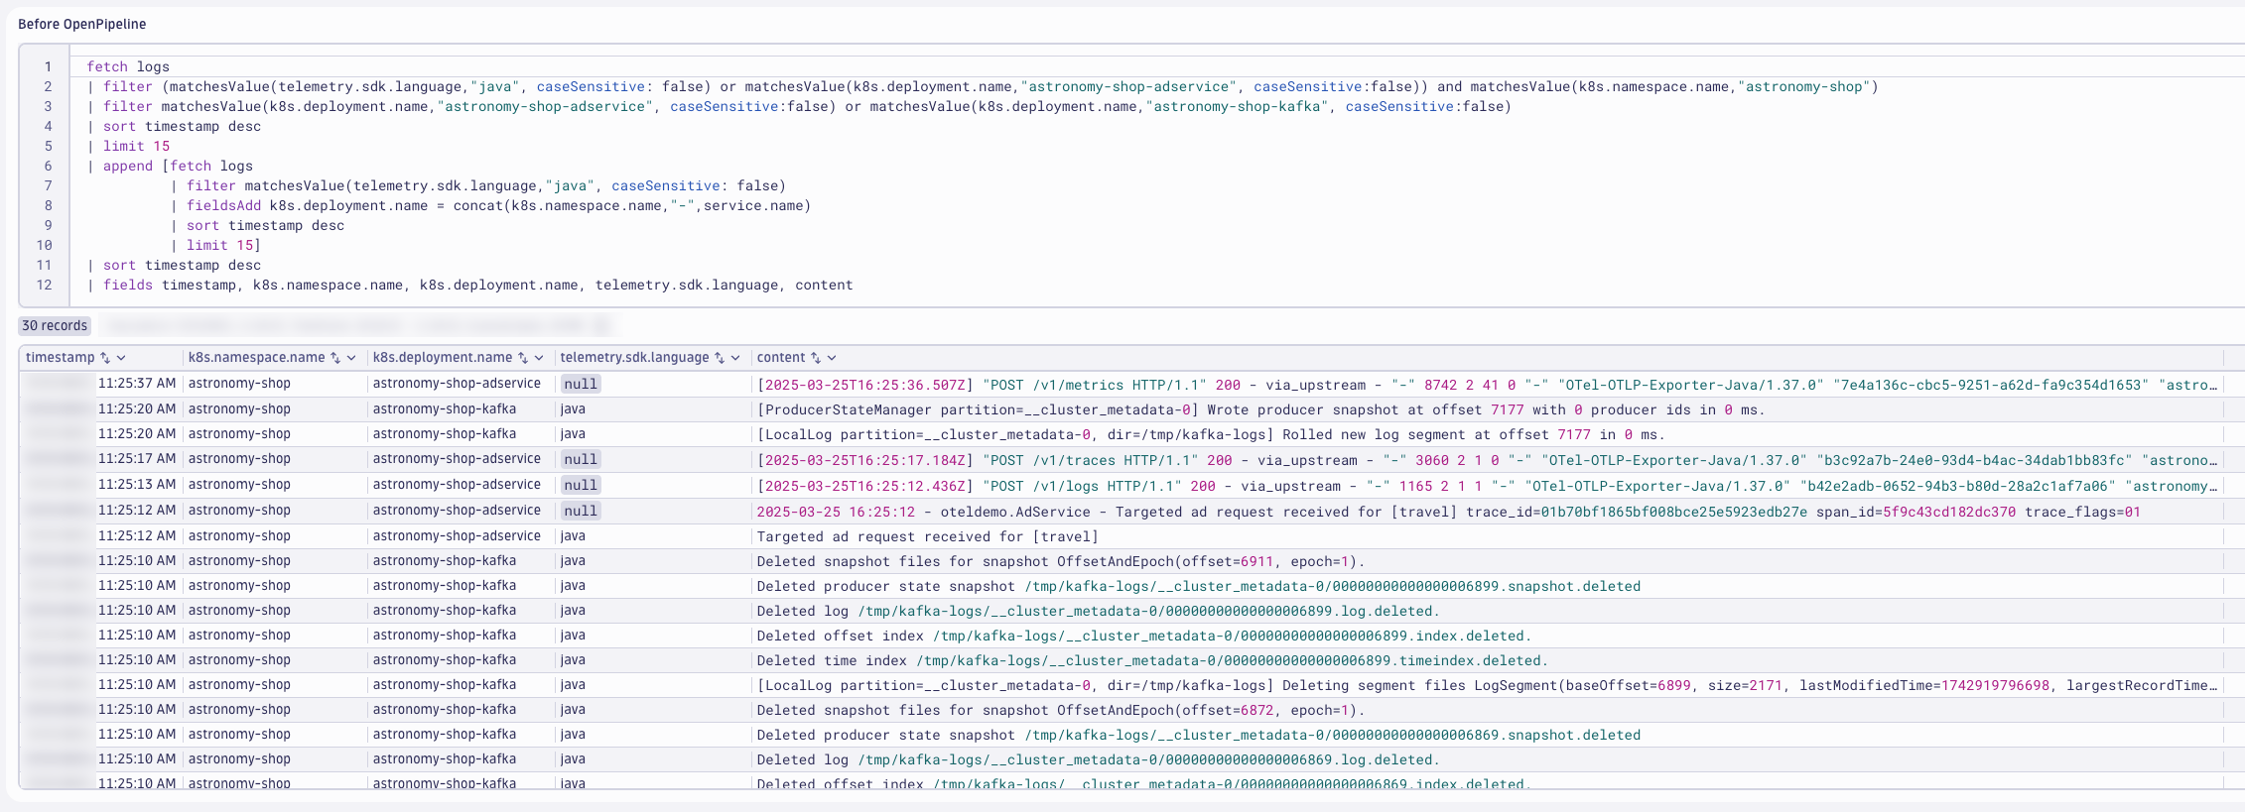Click the null language badge in 11:25:37 row

pyautogui.click(x=581, y=385)
